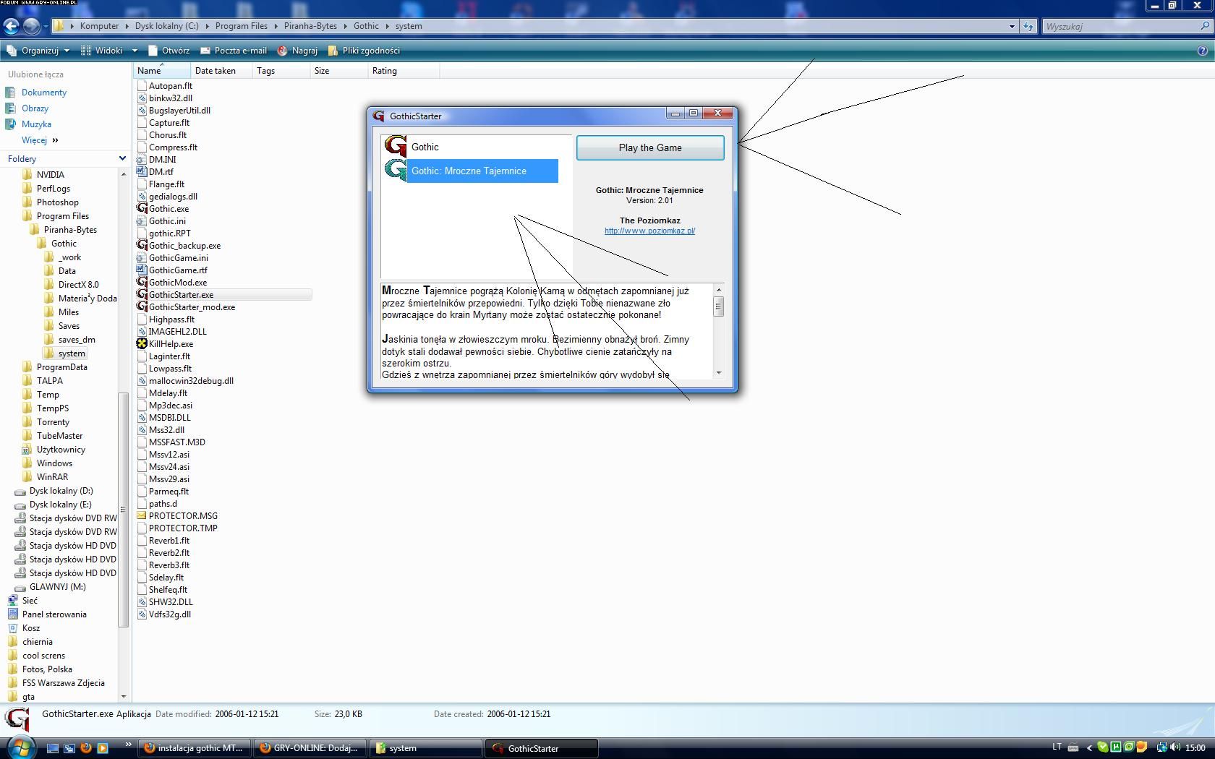Select DM.rtf document icon
Screen dimensions: 1215x759
tap(142, 172)
